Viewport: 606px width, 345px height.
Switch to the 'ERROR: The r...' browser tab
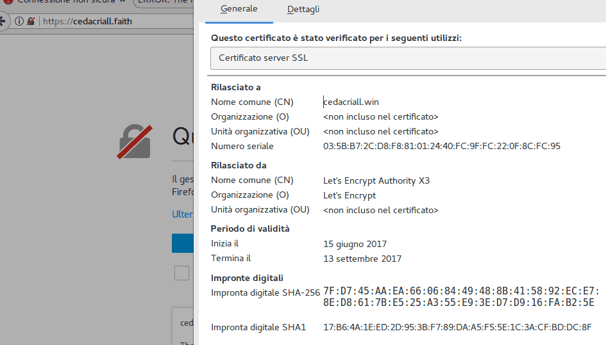click(x=164, y=3)
